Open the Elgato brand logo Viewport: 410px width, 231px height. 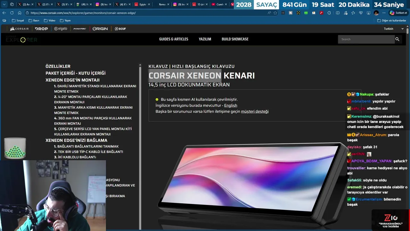[61, 29]
